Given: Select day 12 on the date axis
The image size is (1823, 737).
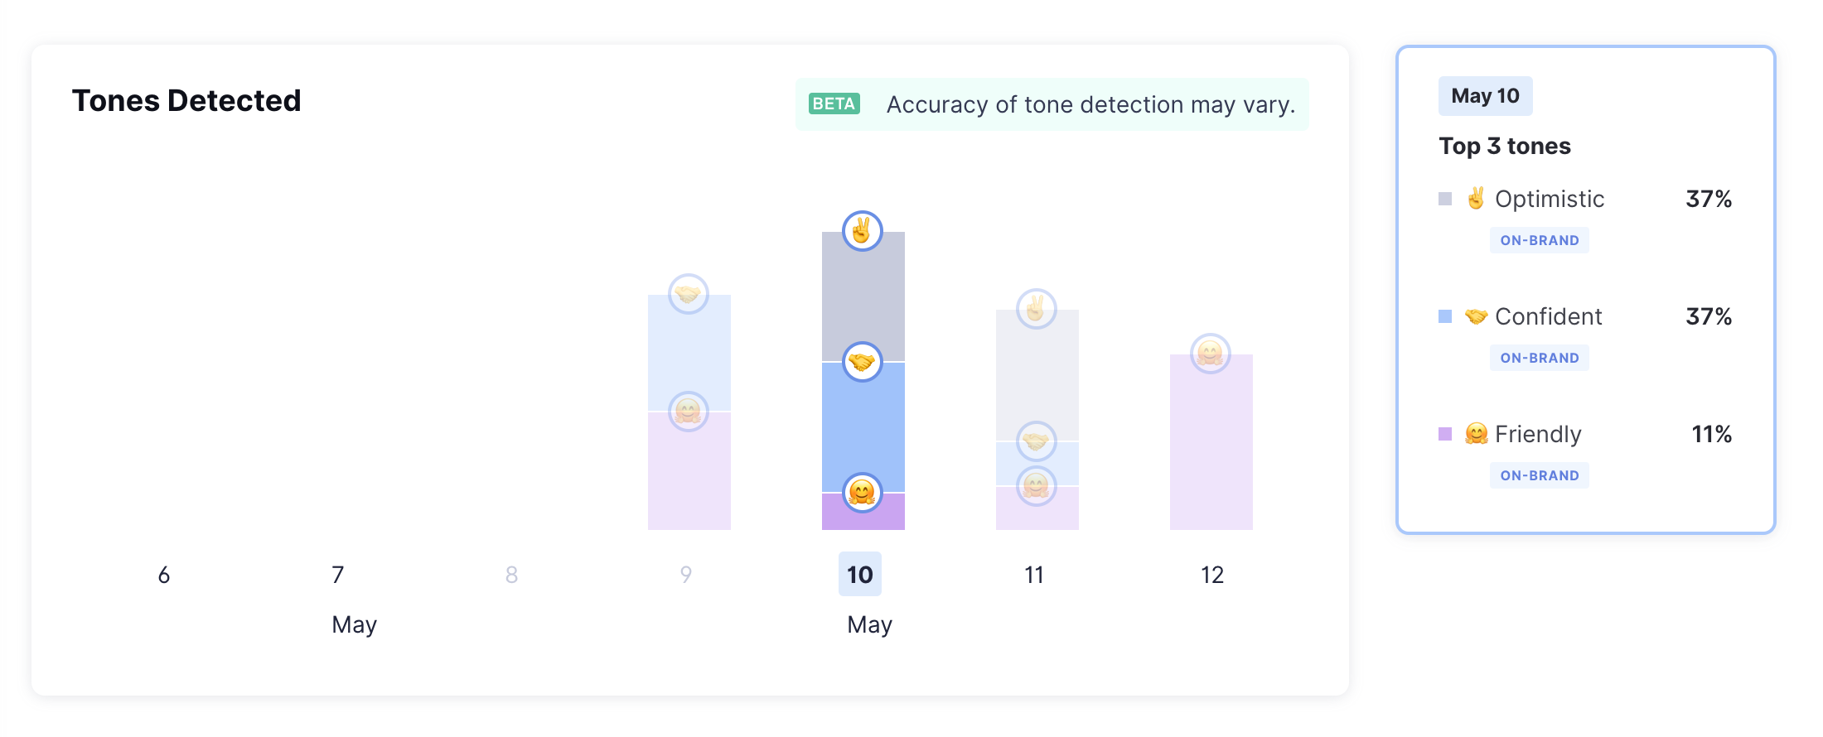Looking at the screenshot, I should [1211, 575].
